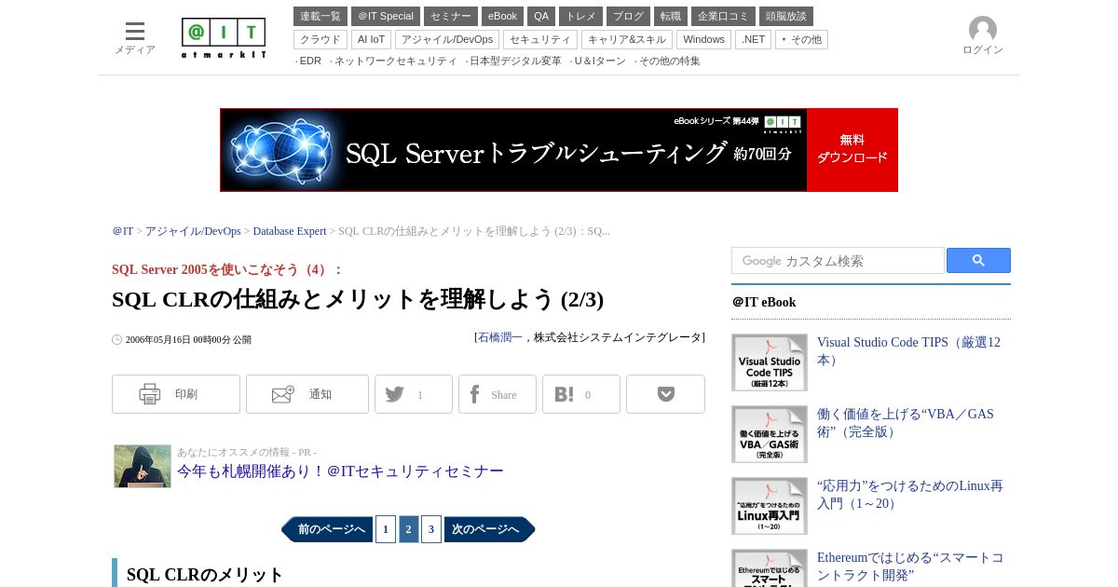Open the トレメ menu tab
This screenshot has height=587, width=1118.
(580, 16)
